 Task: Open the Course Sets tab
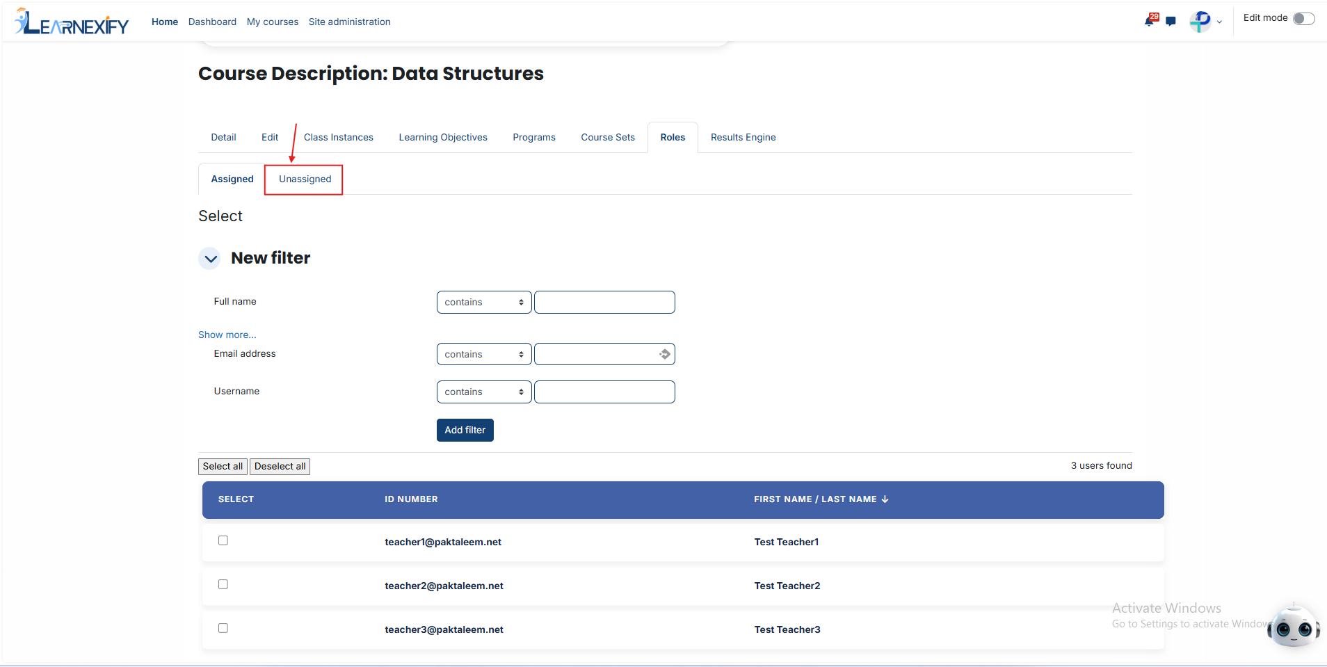[608, 138]
